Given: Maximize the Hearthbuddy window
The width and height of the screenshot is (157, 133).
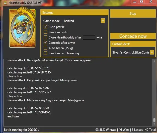Looking at the screenshot, I should tap(141, 2).
